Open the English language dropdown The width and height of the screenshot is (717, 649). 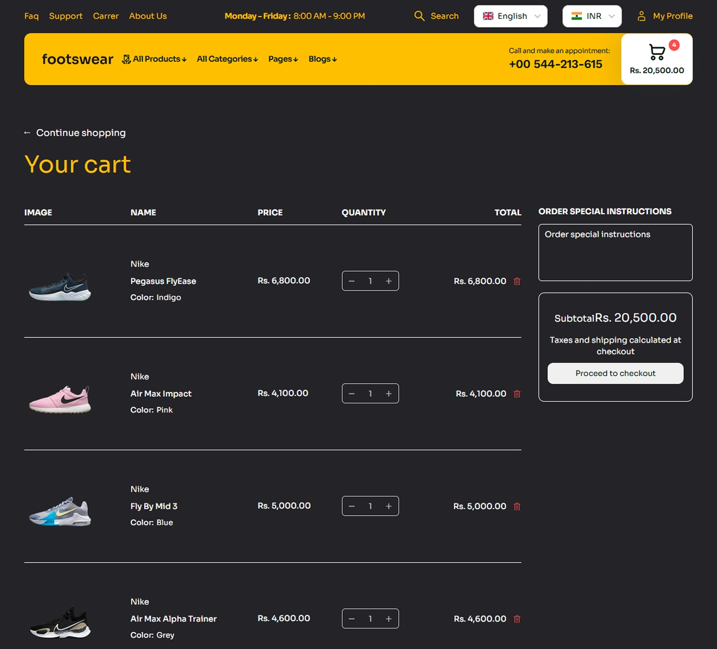tap(511, 16)
